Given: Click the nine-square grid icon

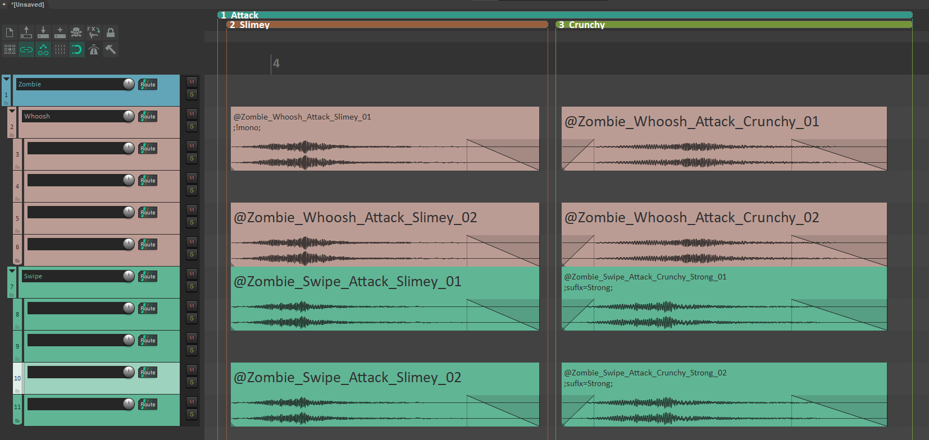Looking at the screenshot, I should coord(10,49).
